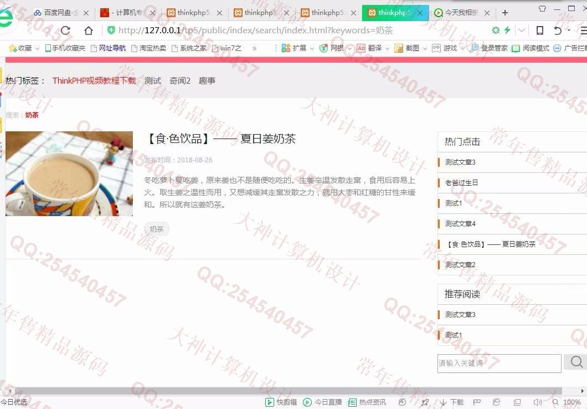Screen dimensions: 587x409
Task: Click the lightning speed mode icon
Action: 507,30
